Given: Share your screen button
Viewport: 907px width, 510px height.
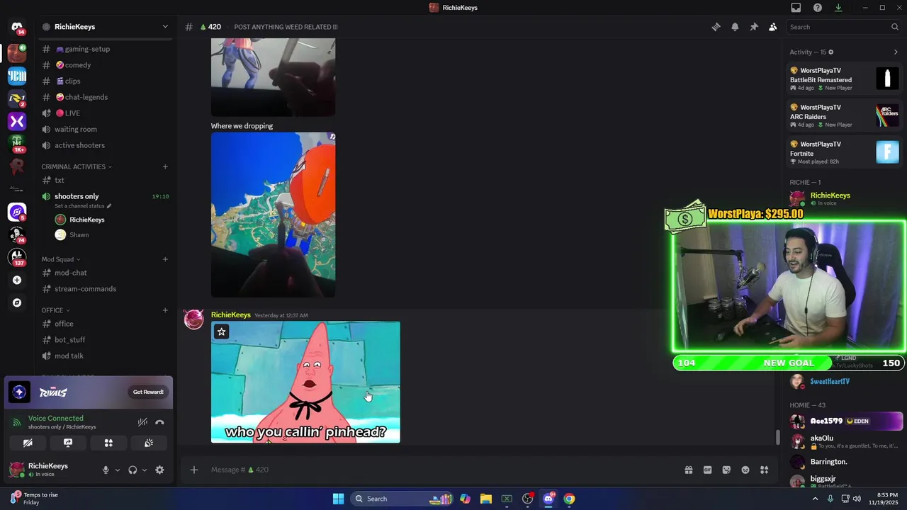Looking at the screenshot, I should point(68,443).
